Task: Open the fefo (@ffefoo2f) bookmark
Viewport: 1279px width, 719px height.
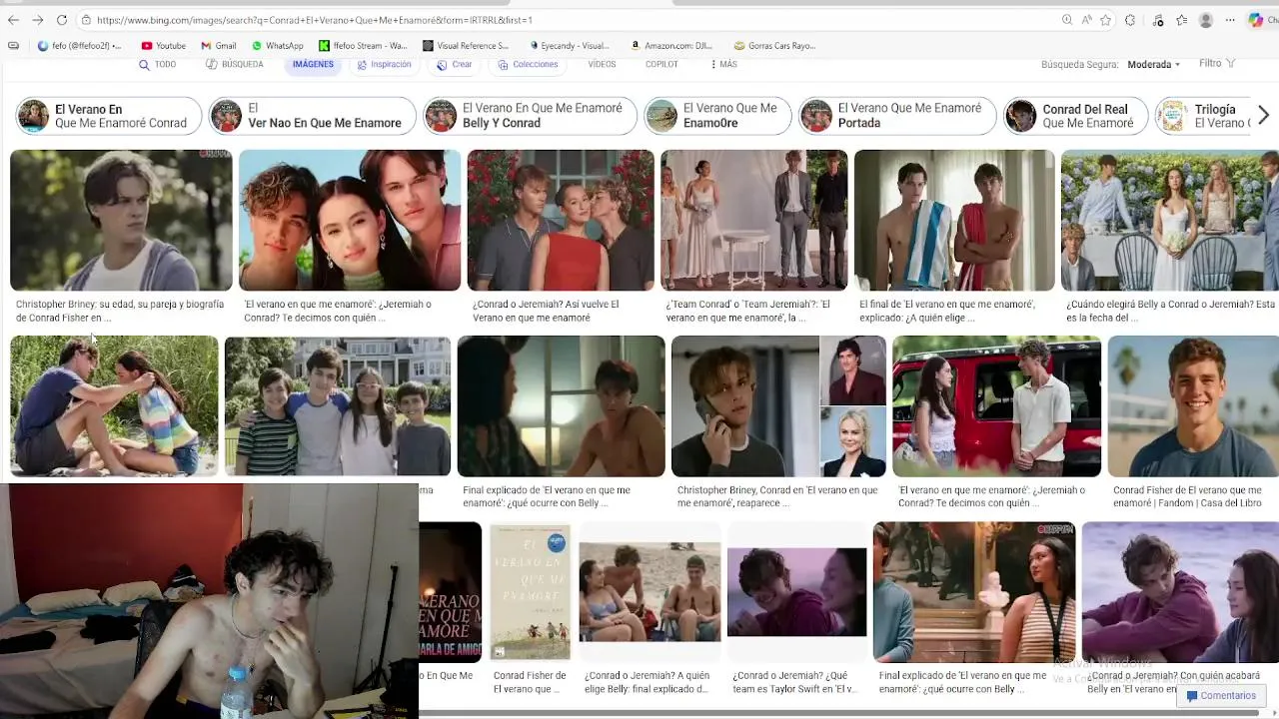Action: pos(79,46)
